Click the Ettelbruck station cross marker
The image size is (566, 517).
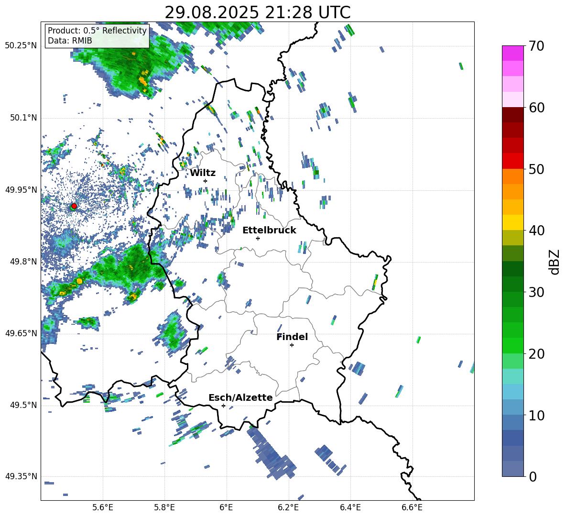click(x=258, y=238)
